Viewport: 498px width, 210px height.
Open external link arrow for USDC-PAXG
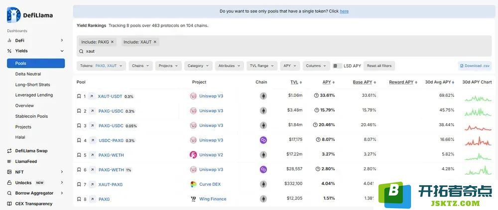tap(92, 140)
